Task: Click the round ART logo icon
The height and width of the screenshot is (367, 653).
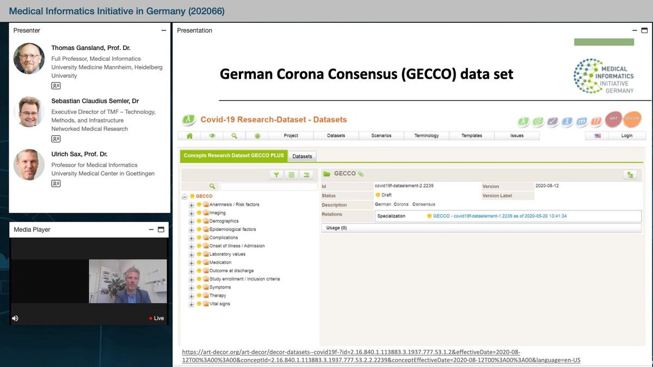Action: (x=613, y=119)
